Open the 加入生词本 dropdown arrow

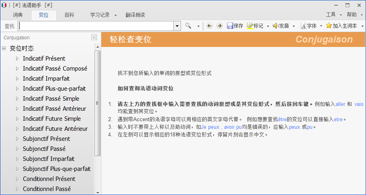click(x=362, y=26)
